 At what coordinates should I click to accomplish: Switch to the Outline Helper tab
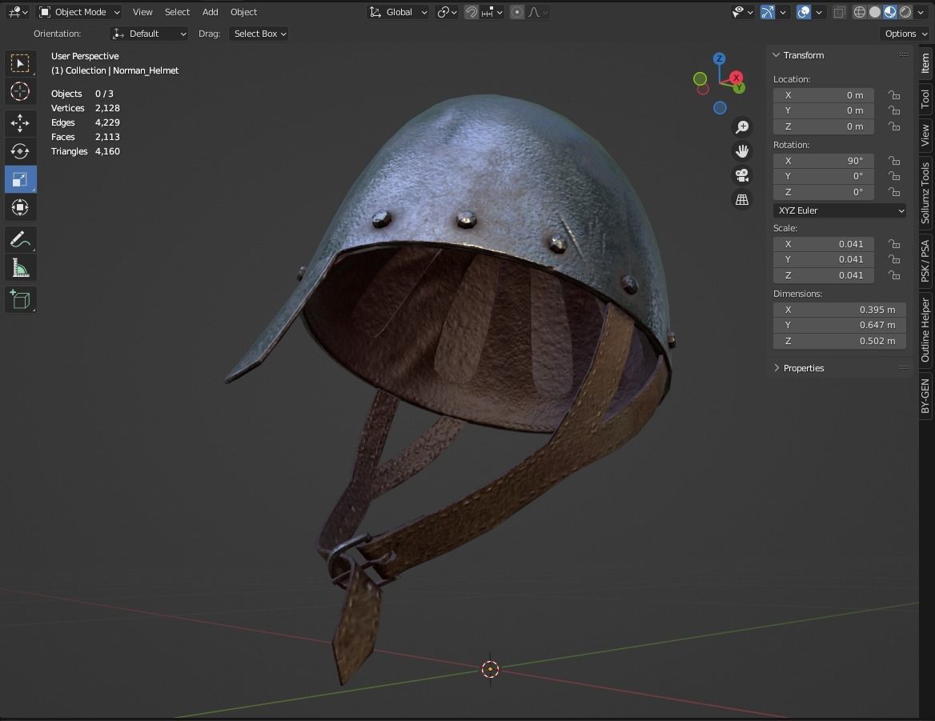925,330
